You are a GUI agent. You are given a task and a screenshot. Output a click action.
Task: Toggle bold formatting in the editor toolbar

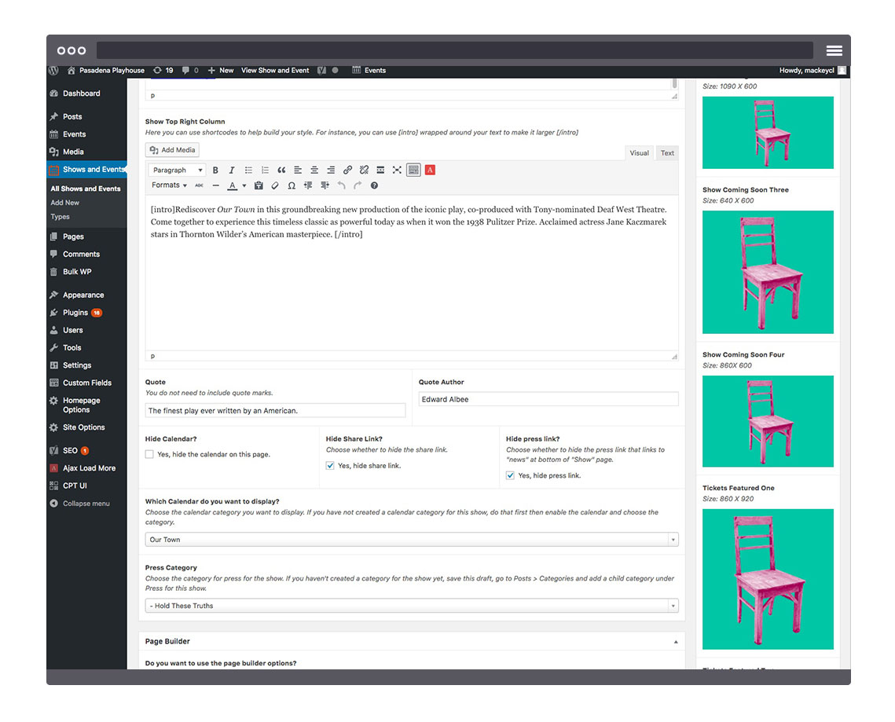click(x=215, y=170)
